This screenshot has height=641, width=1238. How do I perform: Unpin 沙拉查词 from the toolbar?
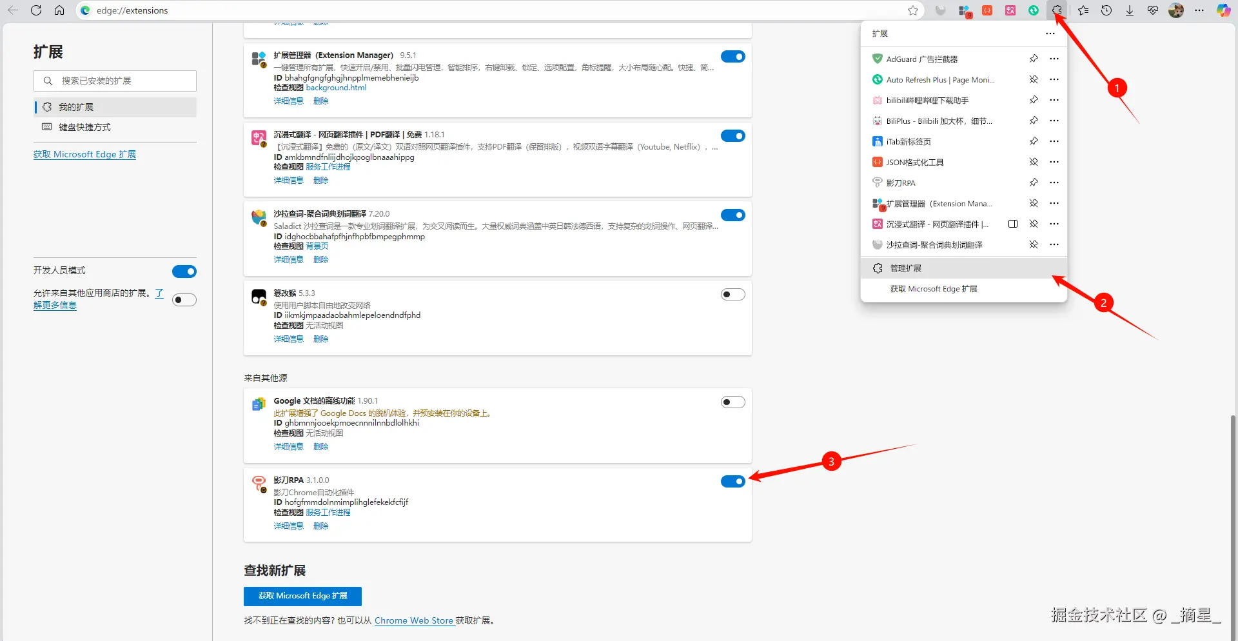1034,244
